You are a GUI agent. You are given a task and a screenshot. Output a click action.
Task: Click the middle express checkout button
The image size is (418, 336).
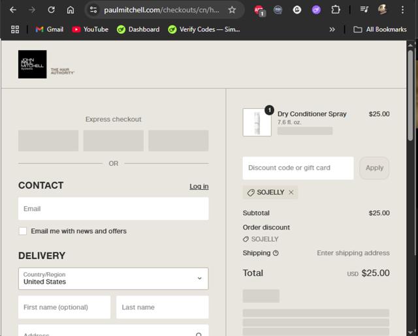tap(113, 140)
